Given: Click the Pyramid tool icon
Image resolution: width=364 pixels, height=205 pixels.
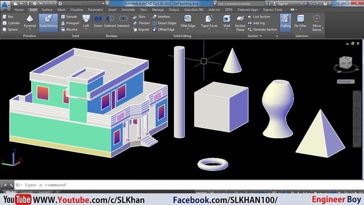Looking at the screenshot, I should (x=30, y=19).
